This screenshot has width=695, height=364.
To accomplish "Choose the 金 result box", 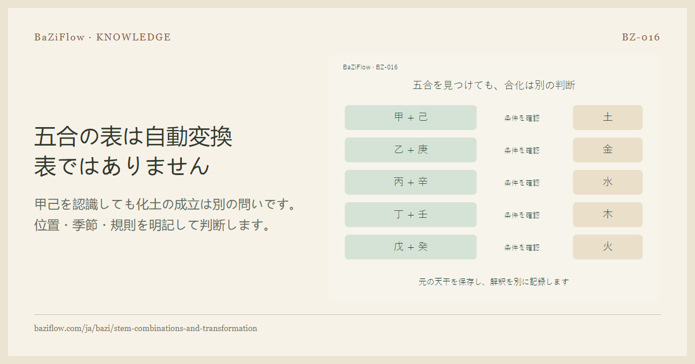I will pyautogui.click(x=608, y=150).
